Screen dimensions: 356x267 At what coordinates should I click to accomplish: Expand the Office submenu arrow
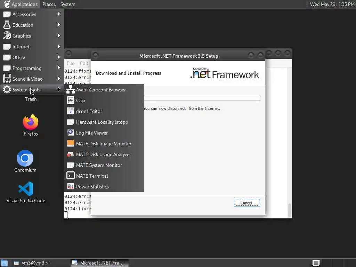(59, 57)
